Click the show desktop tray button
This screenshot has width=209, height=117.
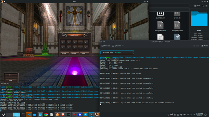205,115
